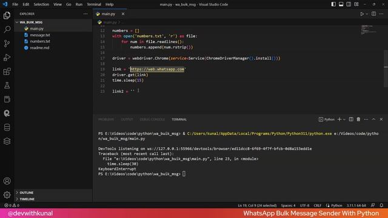Open the Database icon in activity bar
The image size is (388, 218).
[x=7, y=127]
